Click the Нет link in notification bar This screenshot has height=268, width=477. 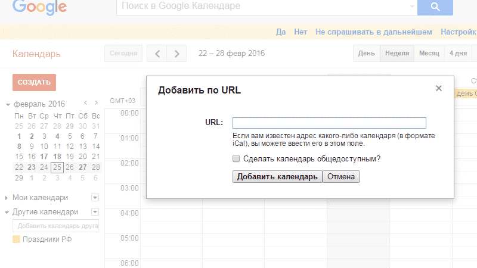pos(301,32)
